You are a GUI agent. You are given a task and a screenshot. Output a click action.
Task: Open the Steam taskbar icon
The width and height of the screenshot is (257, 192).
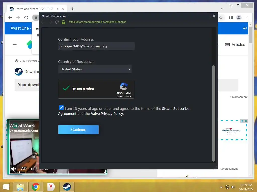(x=67, y=187)
